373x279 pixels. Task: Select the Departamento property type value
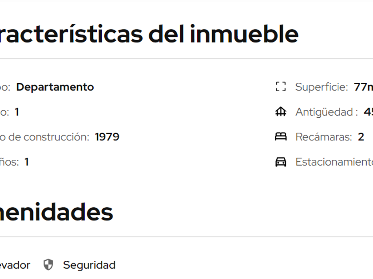[55, 87]
